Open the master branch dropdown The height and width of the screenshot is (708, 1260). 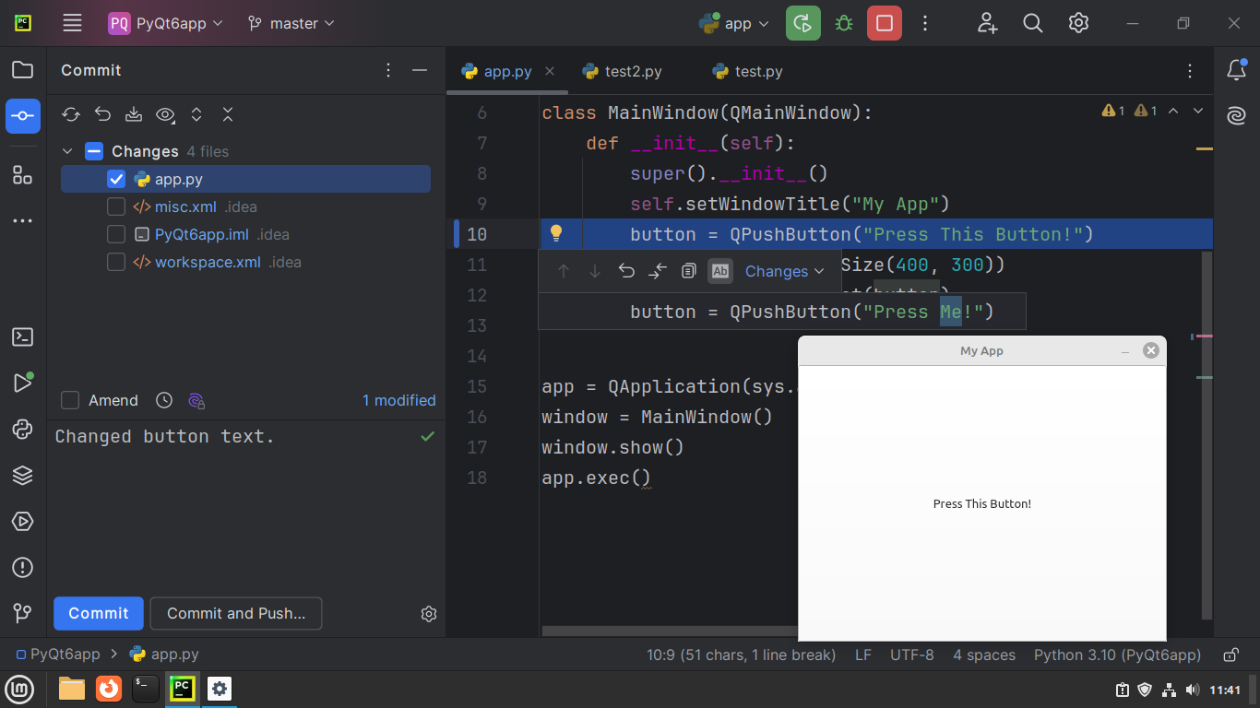(x=291, y=24)
